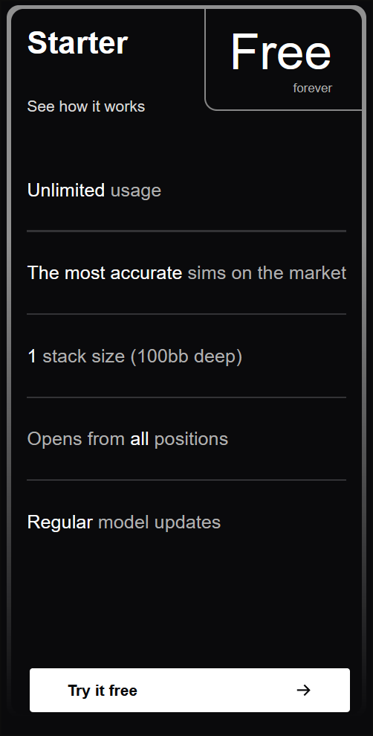Click the word Unlimited

[66, 191]
